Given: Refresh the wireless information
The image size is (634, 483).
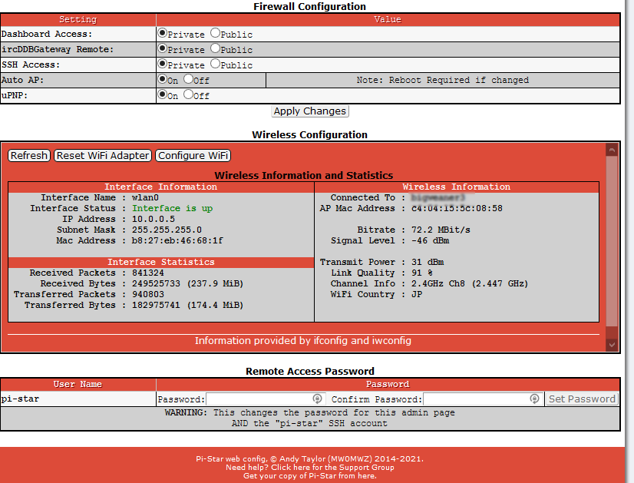Looking at the screenshot, I should pyautogui.click(x=29, y=155).
